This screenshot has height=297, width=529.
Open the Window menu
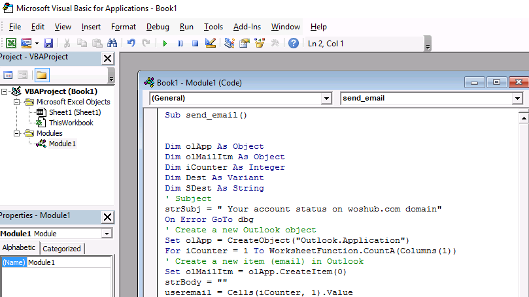(286, 27)
